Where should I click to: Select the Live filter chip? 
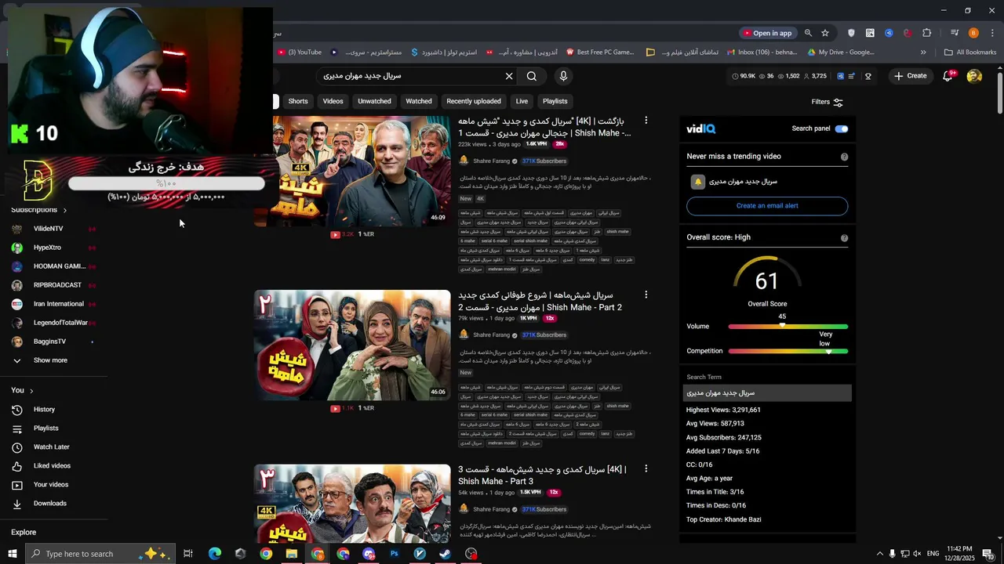pyautogui.click(x=522, y=101)
